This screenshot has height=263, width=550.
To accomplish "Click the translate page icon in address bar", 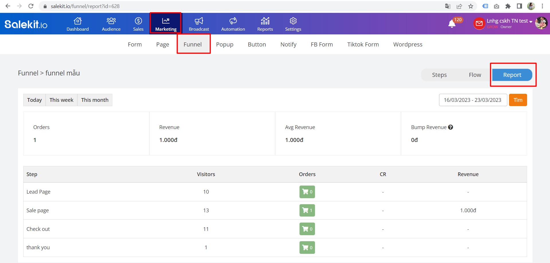I will coord(448,6).
